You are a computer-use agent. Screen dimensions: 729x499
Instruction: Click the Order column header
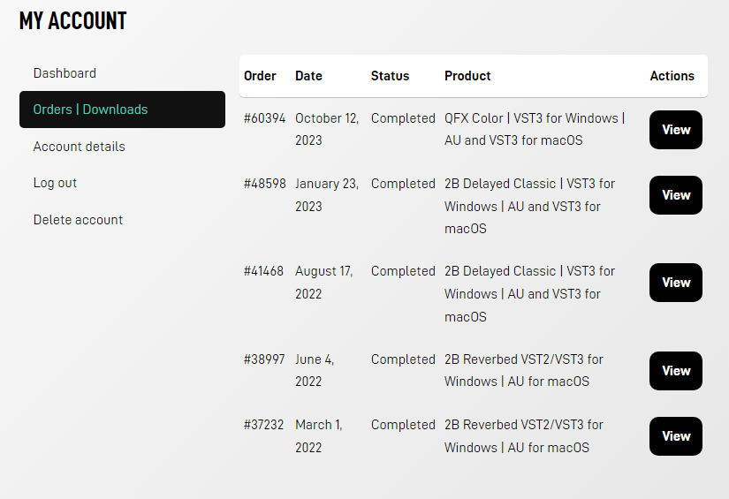pyautogui.click(x=260, y=76)
